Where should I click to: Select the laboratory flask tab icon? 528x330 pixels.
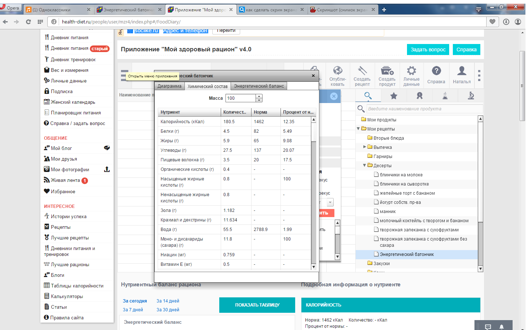click(x=445, y=96)
